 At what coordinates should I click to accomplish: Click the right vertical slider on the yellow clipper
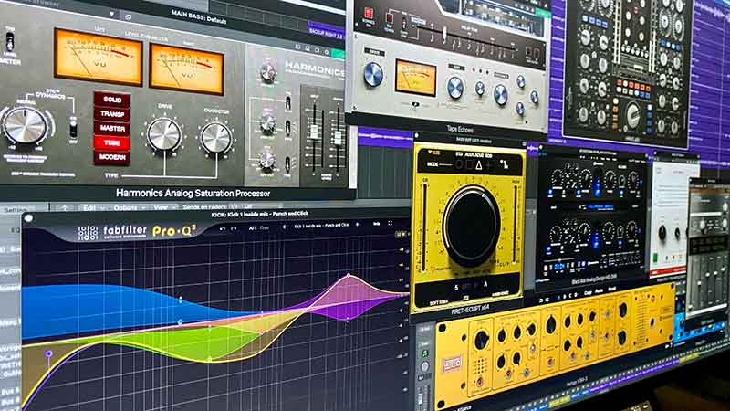coord(515,224)
